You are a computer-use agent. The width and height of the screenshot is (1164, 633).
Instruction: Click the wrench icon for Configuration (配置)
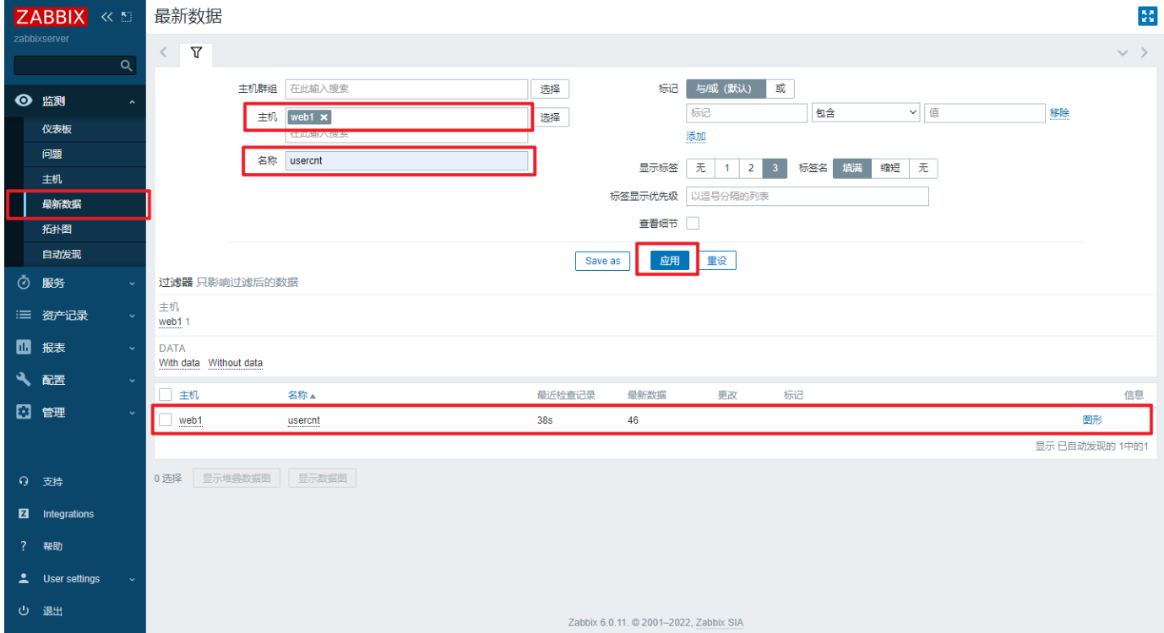[x=24, y=380]
